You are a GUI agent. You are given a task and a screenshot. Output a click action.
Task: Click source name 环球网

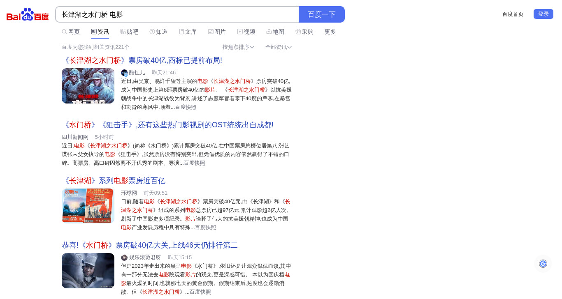click(x=129, y=193)
